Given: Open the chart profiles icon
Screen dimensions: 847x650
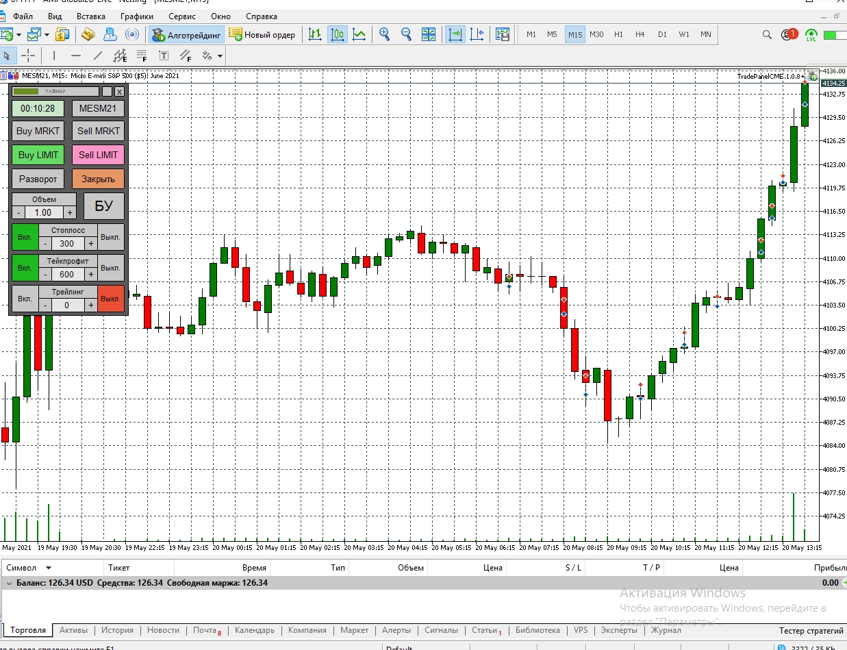Looking at the screenshot, I should click(33, 34).
